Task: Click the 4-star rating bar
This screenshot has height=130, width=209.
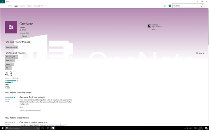Action: point(9,83)
